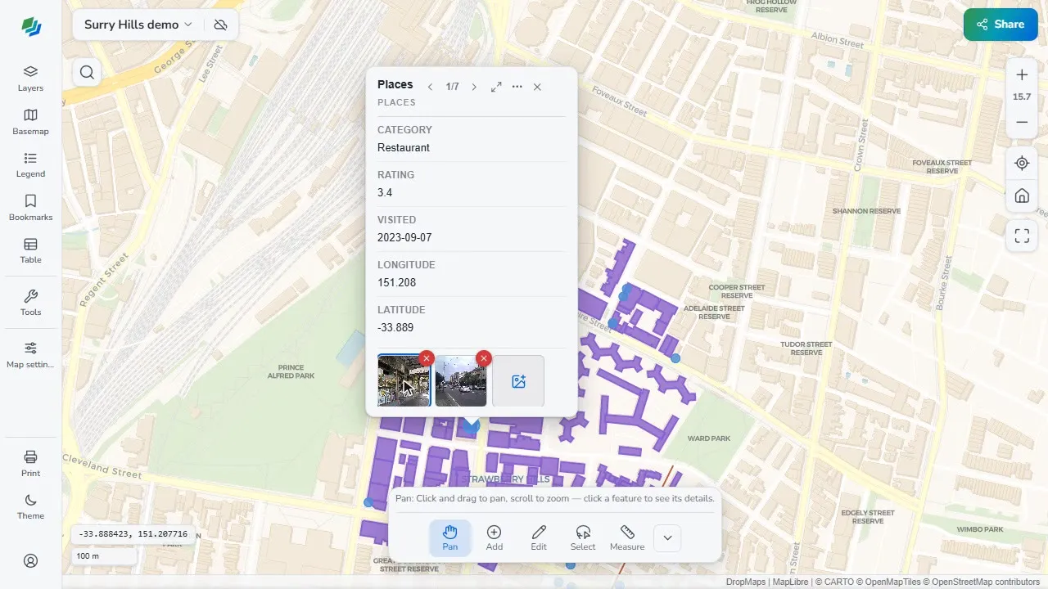Screen dimensions: 1048x589
Task: Open the MapLibre attribution link
Action: (791, 582)
